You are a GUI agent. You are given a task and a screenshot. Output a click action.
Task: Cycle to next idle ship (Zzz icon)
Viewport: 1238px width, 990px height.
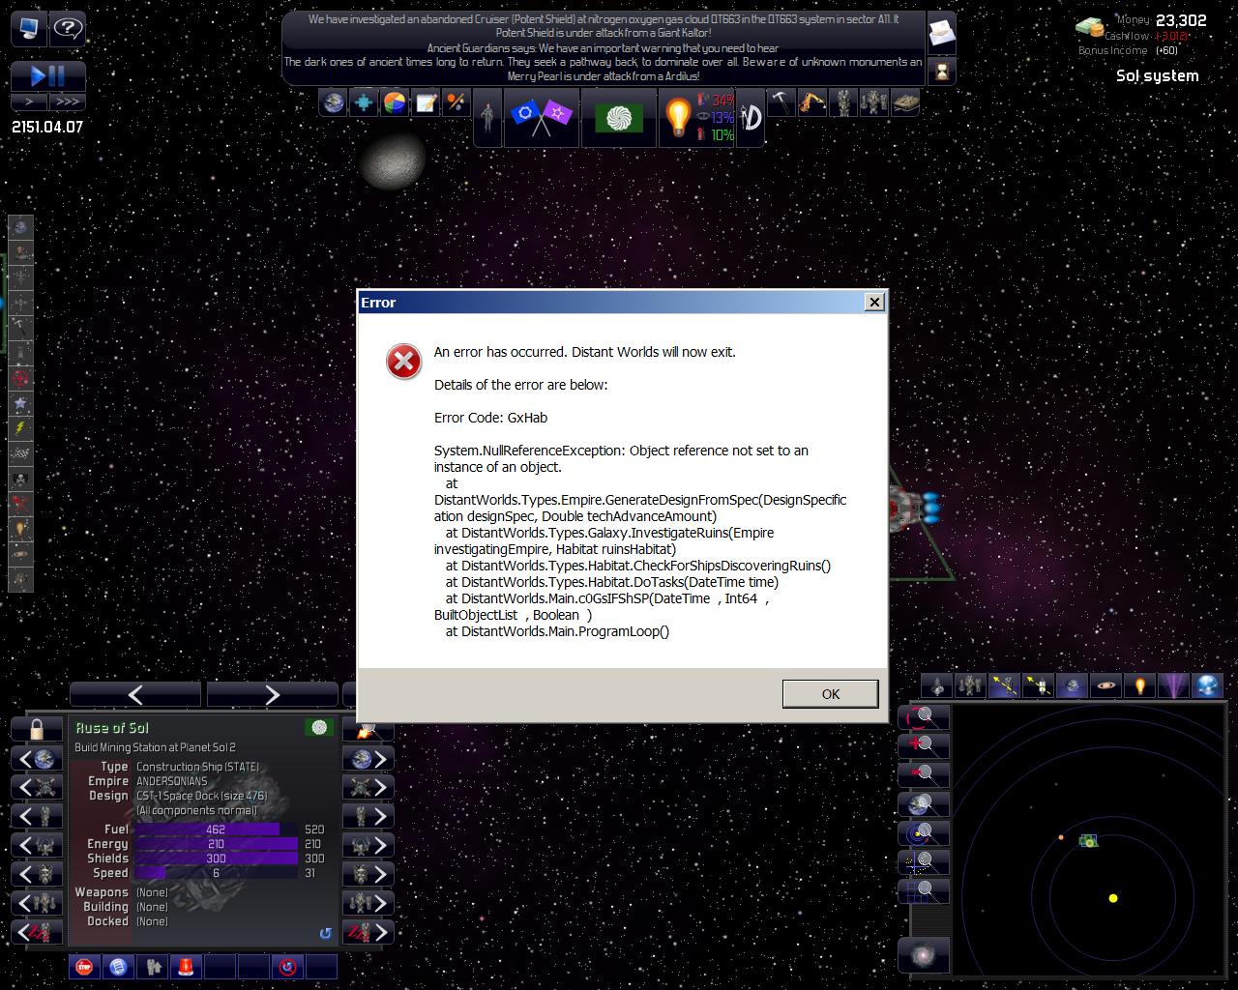370,933
